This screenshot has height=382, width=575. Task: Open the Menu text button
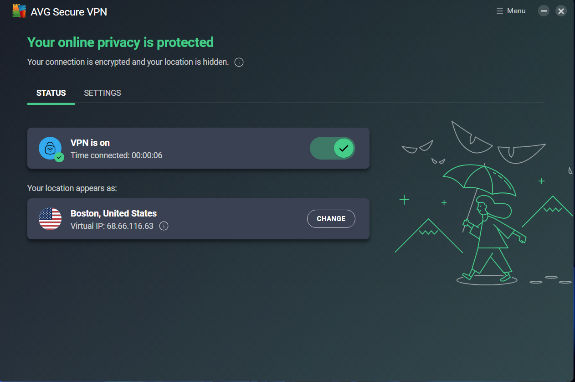click(x=516, y=11)
